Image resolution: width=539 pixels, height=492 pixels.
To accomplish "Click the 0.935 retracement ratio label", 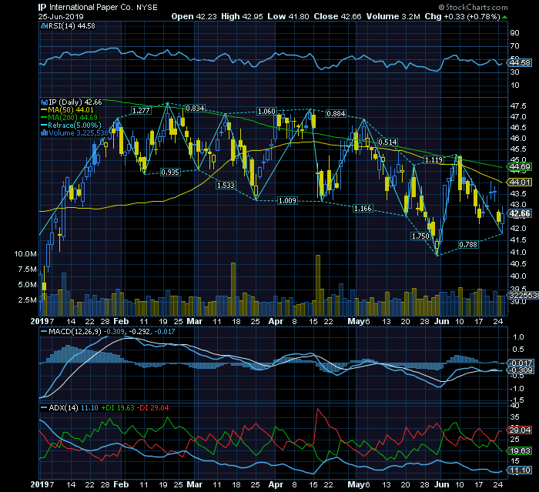I will coord(170,172).
